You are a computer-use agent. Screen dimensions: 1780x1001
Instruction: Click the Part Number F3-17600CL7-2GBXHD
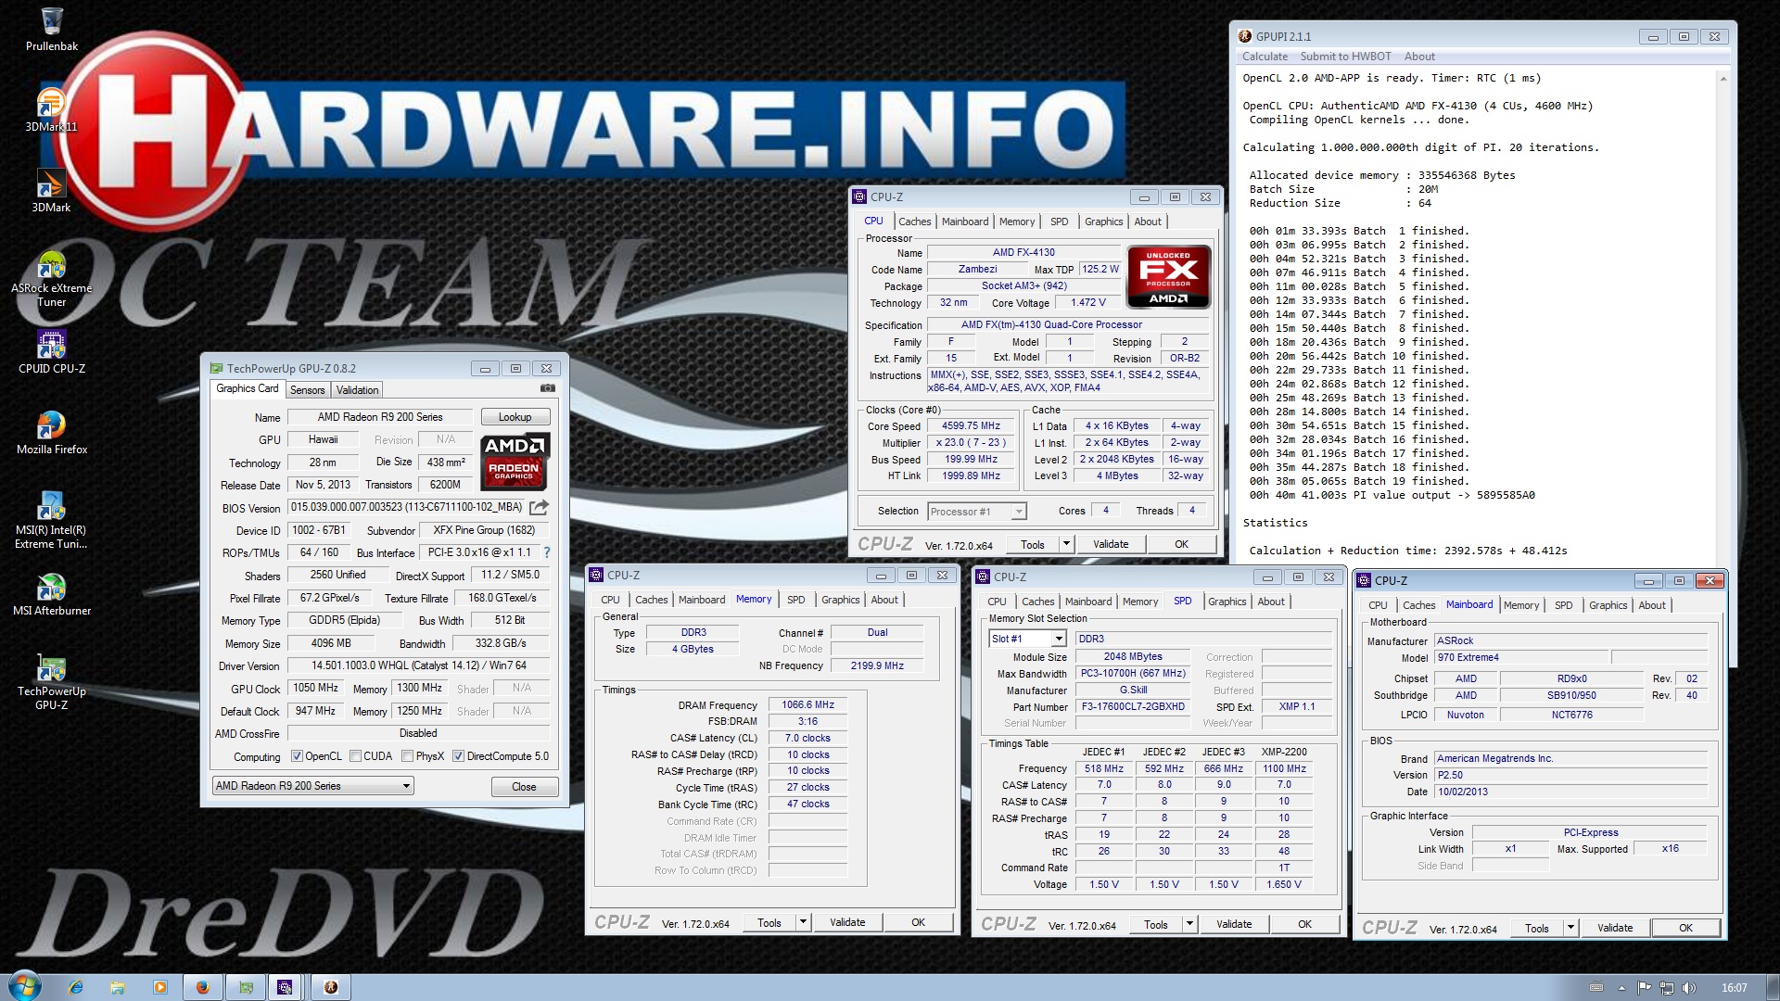pyautogui.click(x=1133, y=706)
